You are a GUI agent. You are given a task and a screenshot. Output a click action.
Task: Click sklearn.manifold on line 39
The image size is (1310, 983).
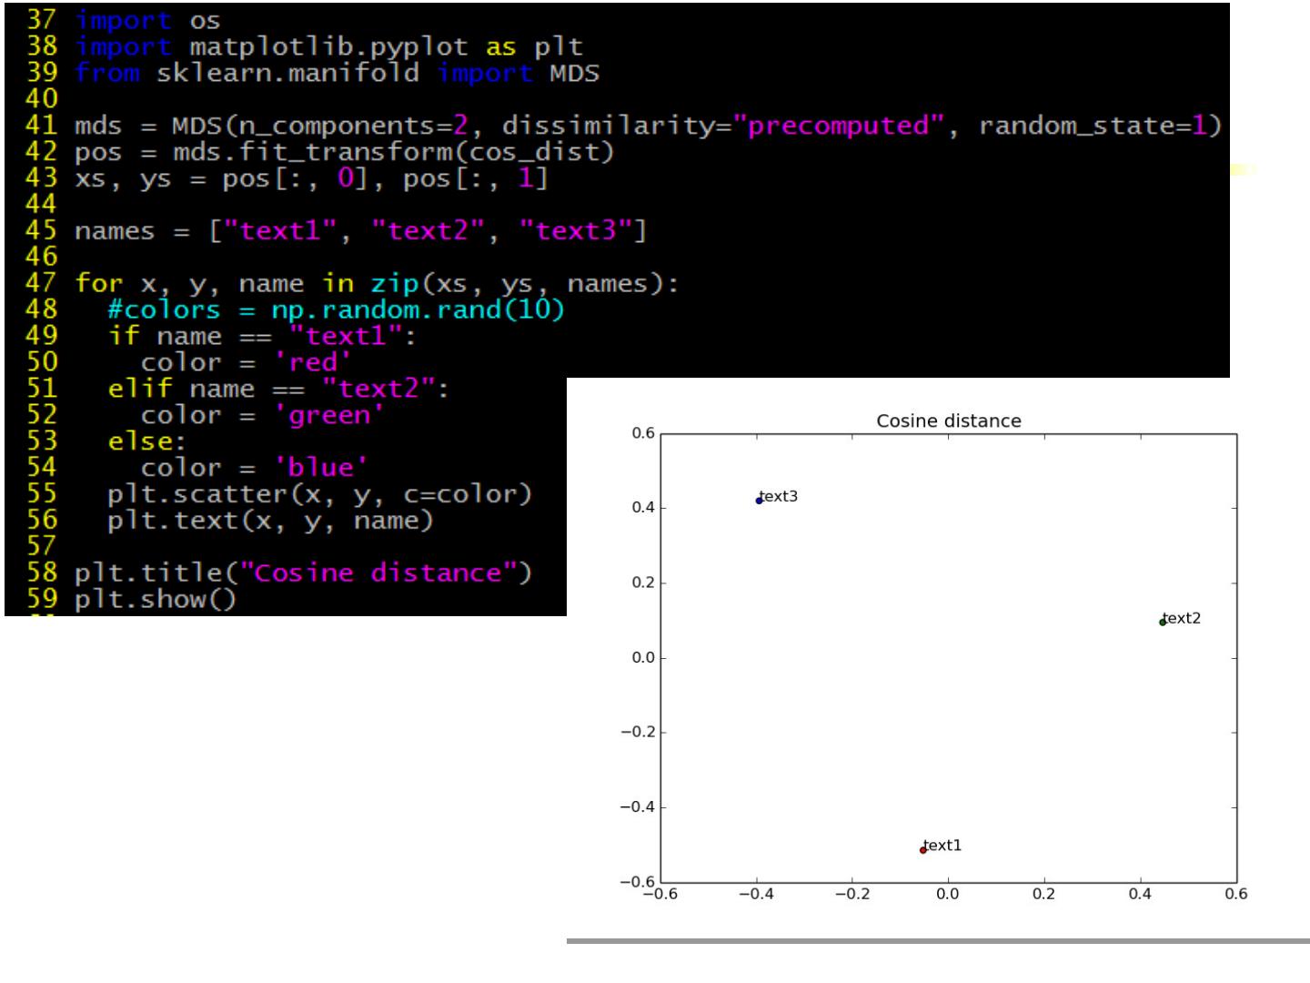click(x=287, y=73)
